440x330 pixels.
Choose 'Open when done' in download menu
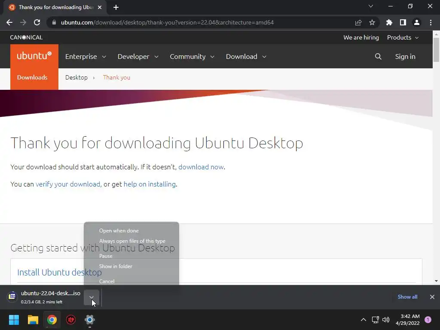pos(131,231)
